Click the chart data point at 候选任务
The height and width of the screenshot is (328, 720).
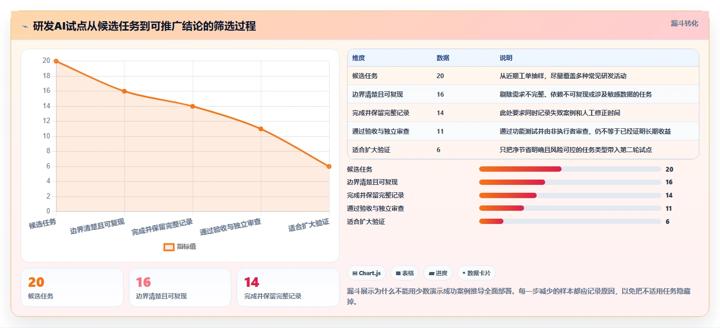(x=56, y=61)
